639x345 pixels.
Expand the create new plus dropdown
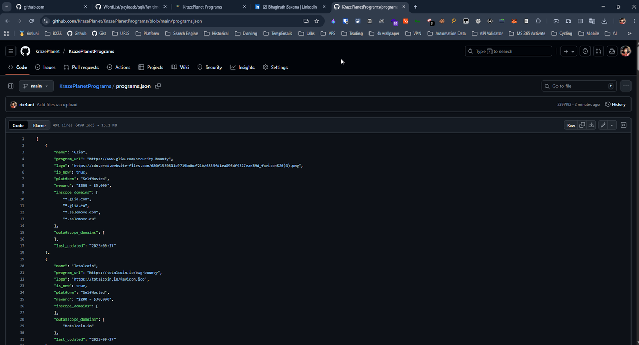tap(569, 51)
